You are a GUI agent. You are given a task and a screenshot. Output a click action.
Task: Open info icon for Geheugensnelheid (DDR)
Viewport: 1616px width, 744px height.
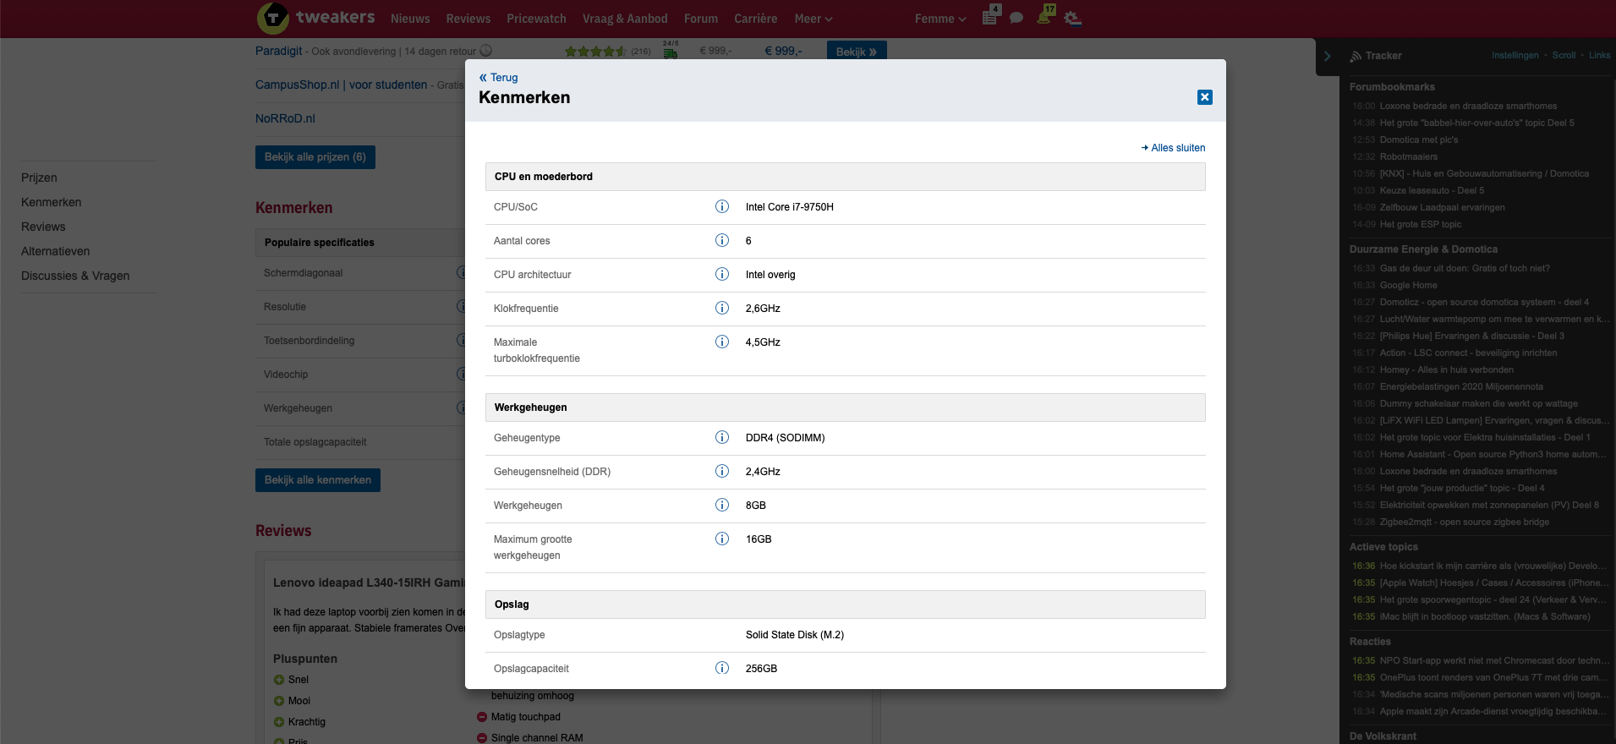click(722, 471)
